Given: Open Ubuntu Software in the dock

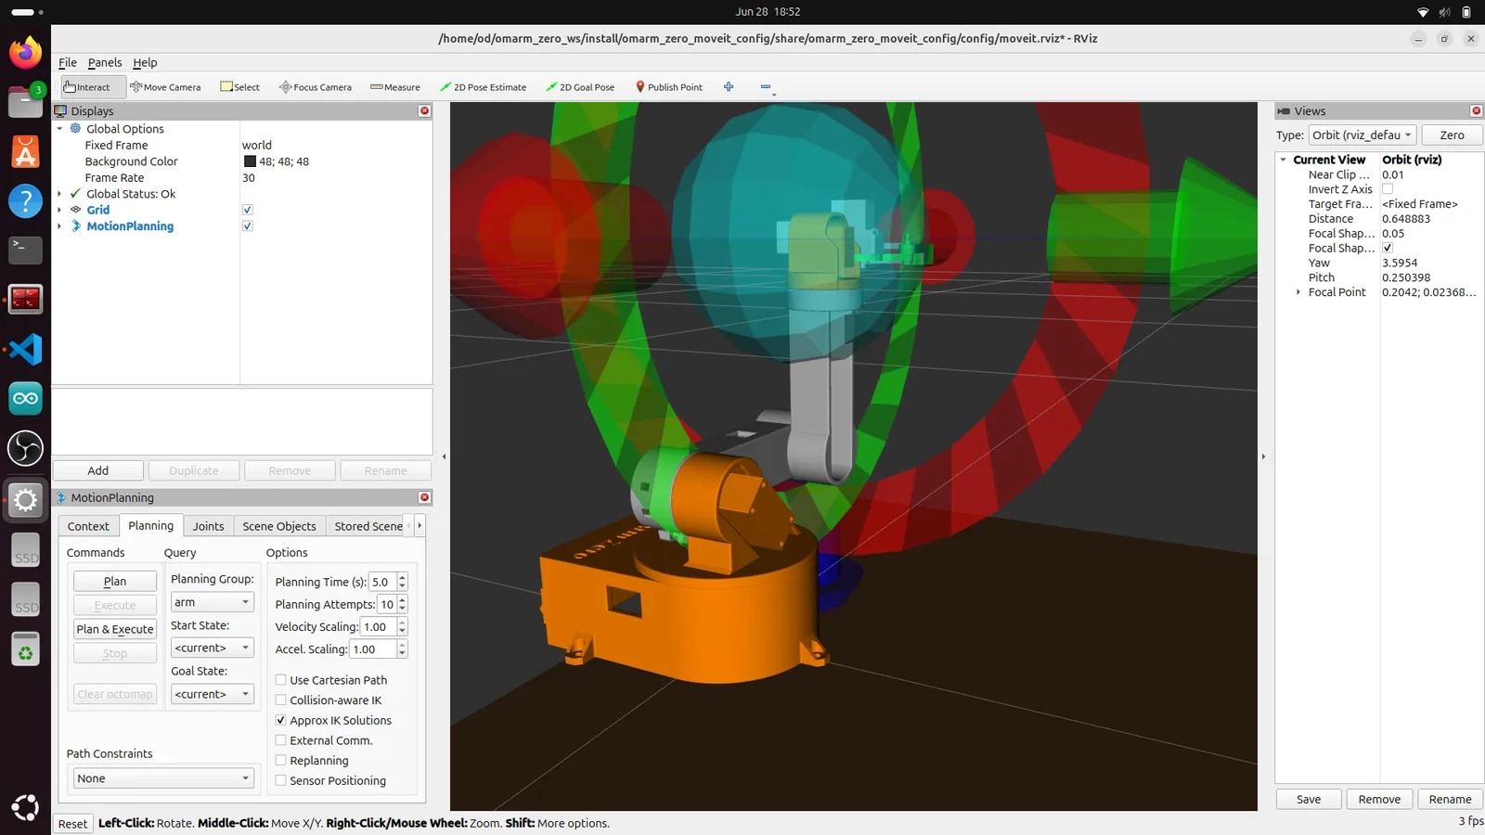Looking at the screenshot, I should click(x=25, y=151).
